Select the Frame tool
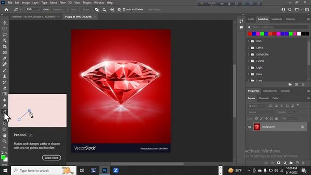This screenshot has height=175, width=311. 4,52
